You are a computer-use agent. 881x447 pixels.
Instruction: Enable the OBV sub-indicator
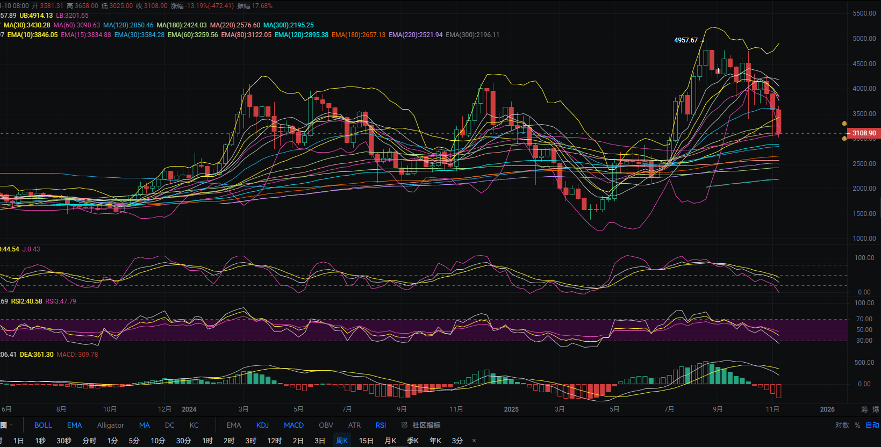click(x=326, y=425)
